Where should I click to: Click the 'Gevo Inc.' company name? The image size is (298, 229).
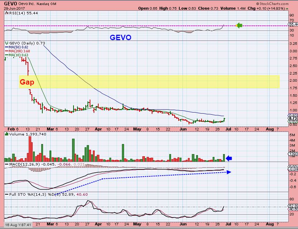pyautogui.click(x=27, y=4)
